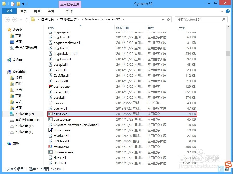
Task: Click the cttunesvr.exe file icon
Action: click(x=51, y=152)
